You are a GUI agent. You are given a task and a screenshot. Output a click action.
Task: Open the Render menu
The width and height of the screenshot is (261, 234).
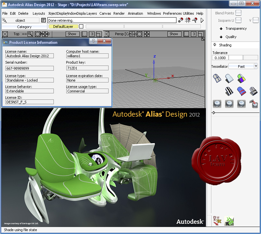[x=119, y=13]
